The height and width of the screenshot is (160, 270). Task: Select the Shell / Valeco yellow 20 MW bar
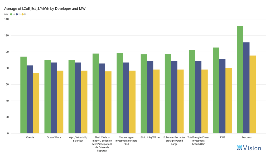tap(108, 103)
